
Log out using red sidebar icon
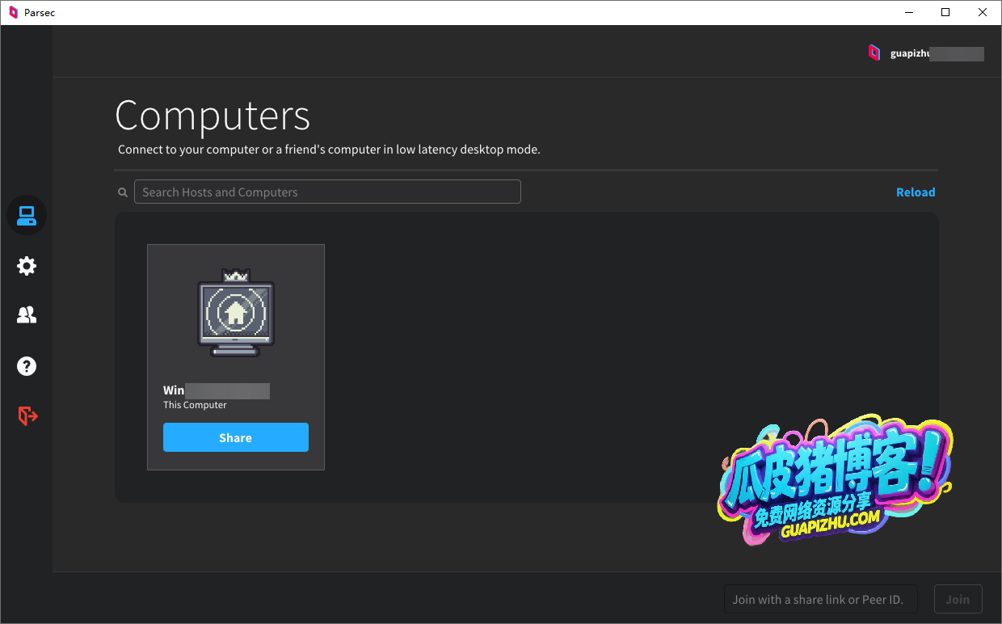tap(27, 415)
